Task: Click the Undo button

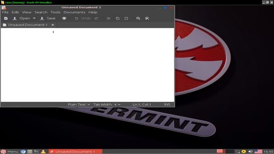Action: 83,18
